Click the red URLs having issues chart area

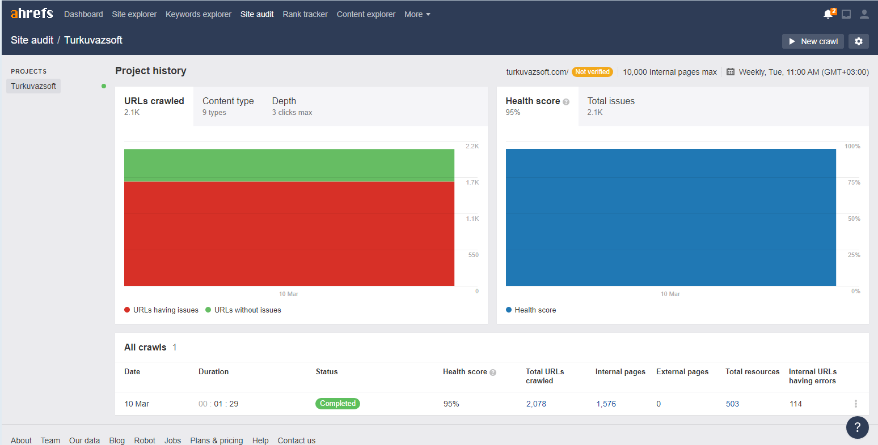(289, 234)
